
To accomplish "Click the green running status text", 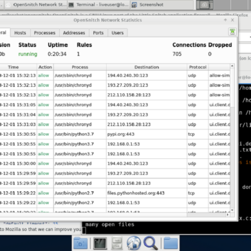I will click(28, 54).
